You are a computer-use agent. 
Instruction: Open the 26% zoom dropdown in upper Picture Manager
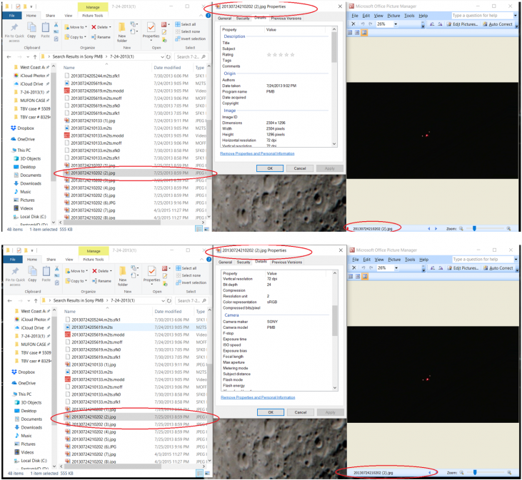pos(396,24)
